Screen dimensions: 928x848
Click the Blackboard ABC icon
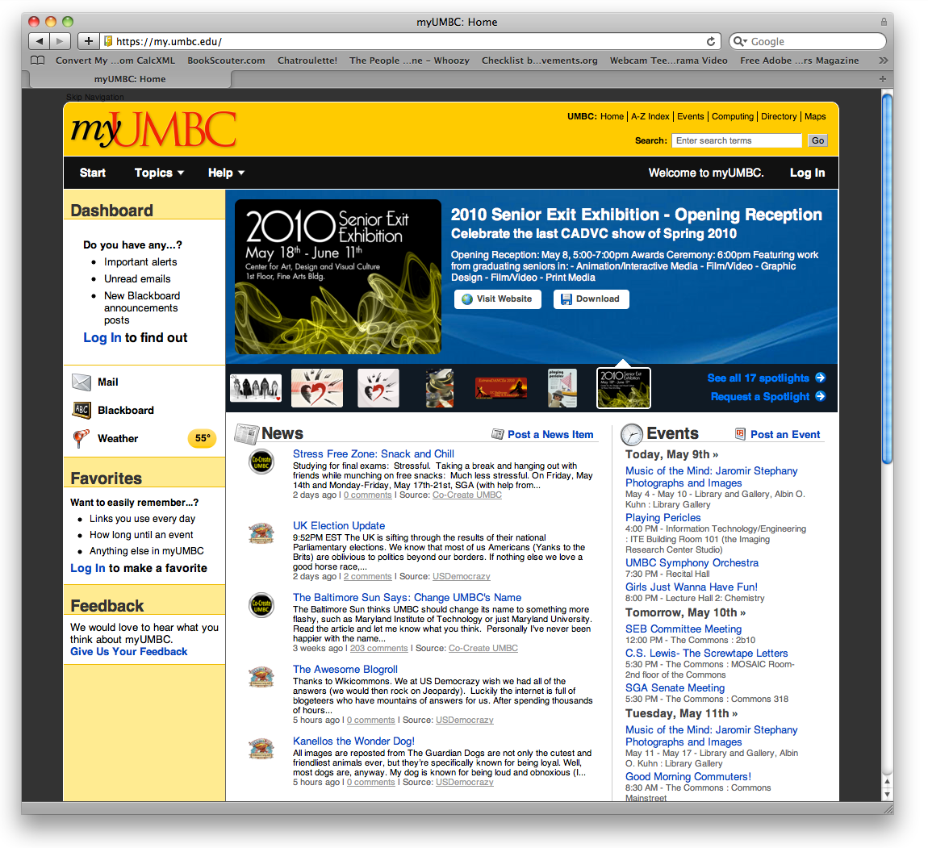(81, 410)
